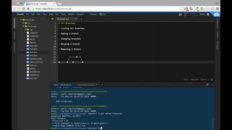Click the memory/CPU stats indicator
Screen dimensions: 232x130
tap(191, 14)
